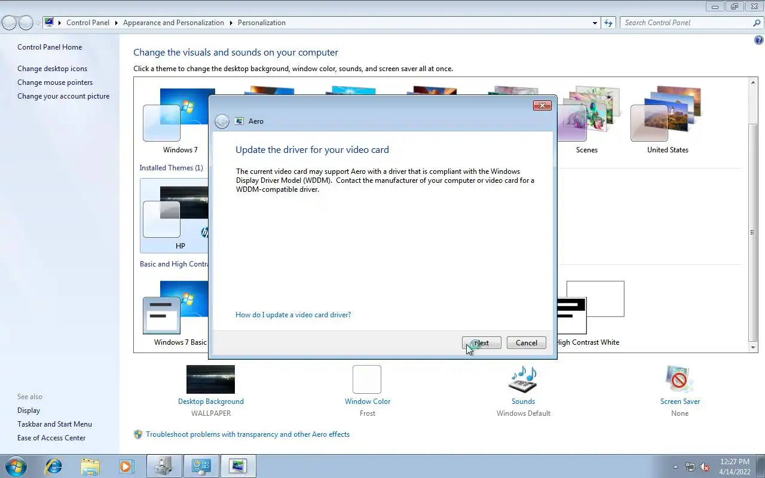This screenshot has height=478, width=765.
Task: Click the Installed Themes (1) heading
Action: 171,168
